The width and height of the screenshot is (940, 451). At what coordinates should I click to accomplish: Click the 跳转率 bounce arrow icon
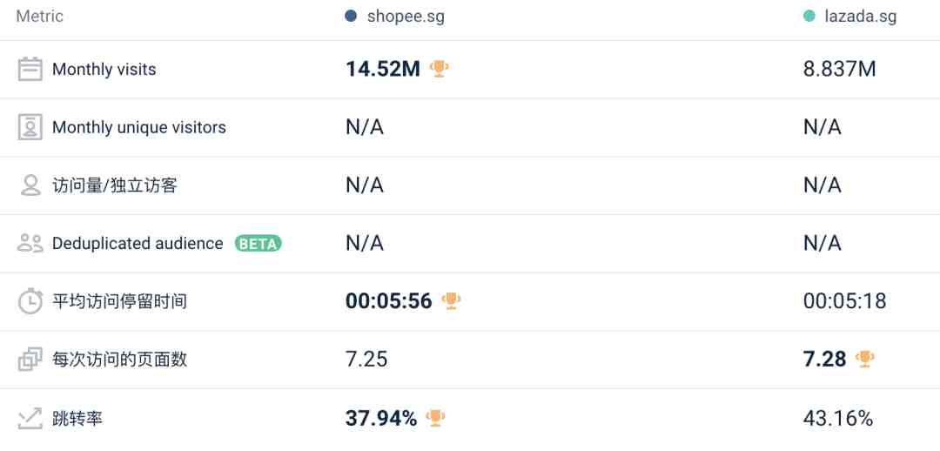coord(30,418)
